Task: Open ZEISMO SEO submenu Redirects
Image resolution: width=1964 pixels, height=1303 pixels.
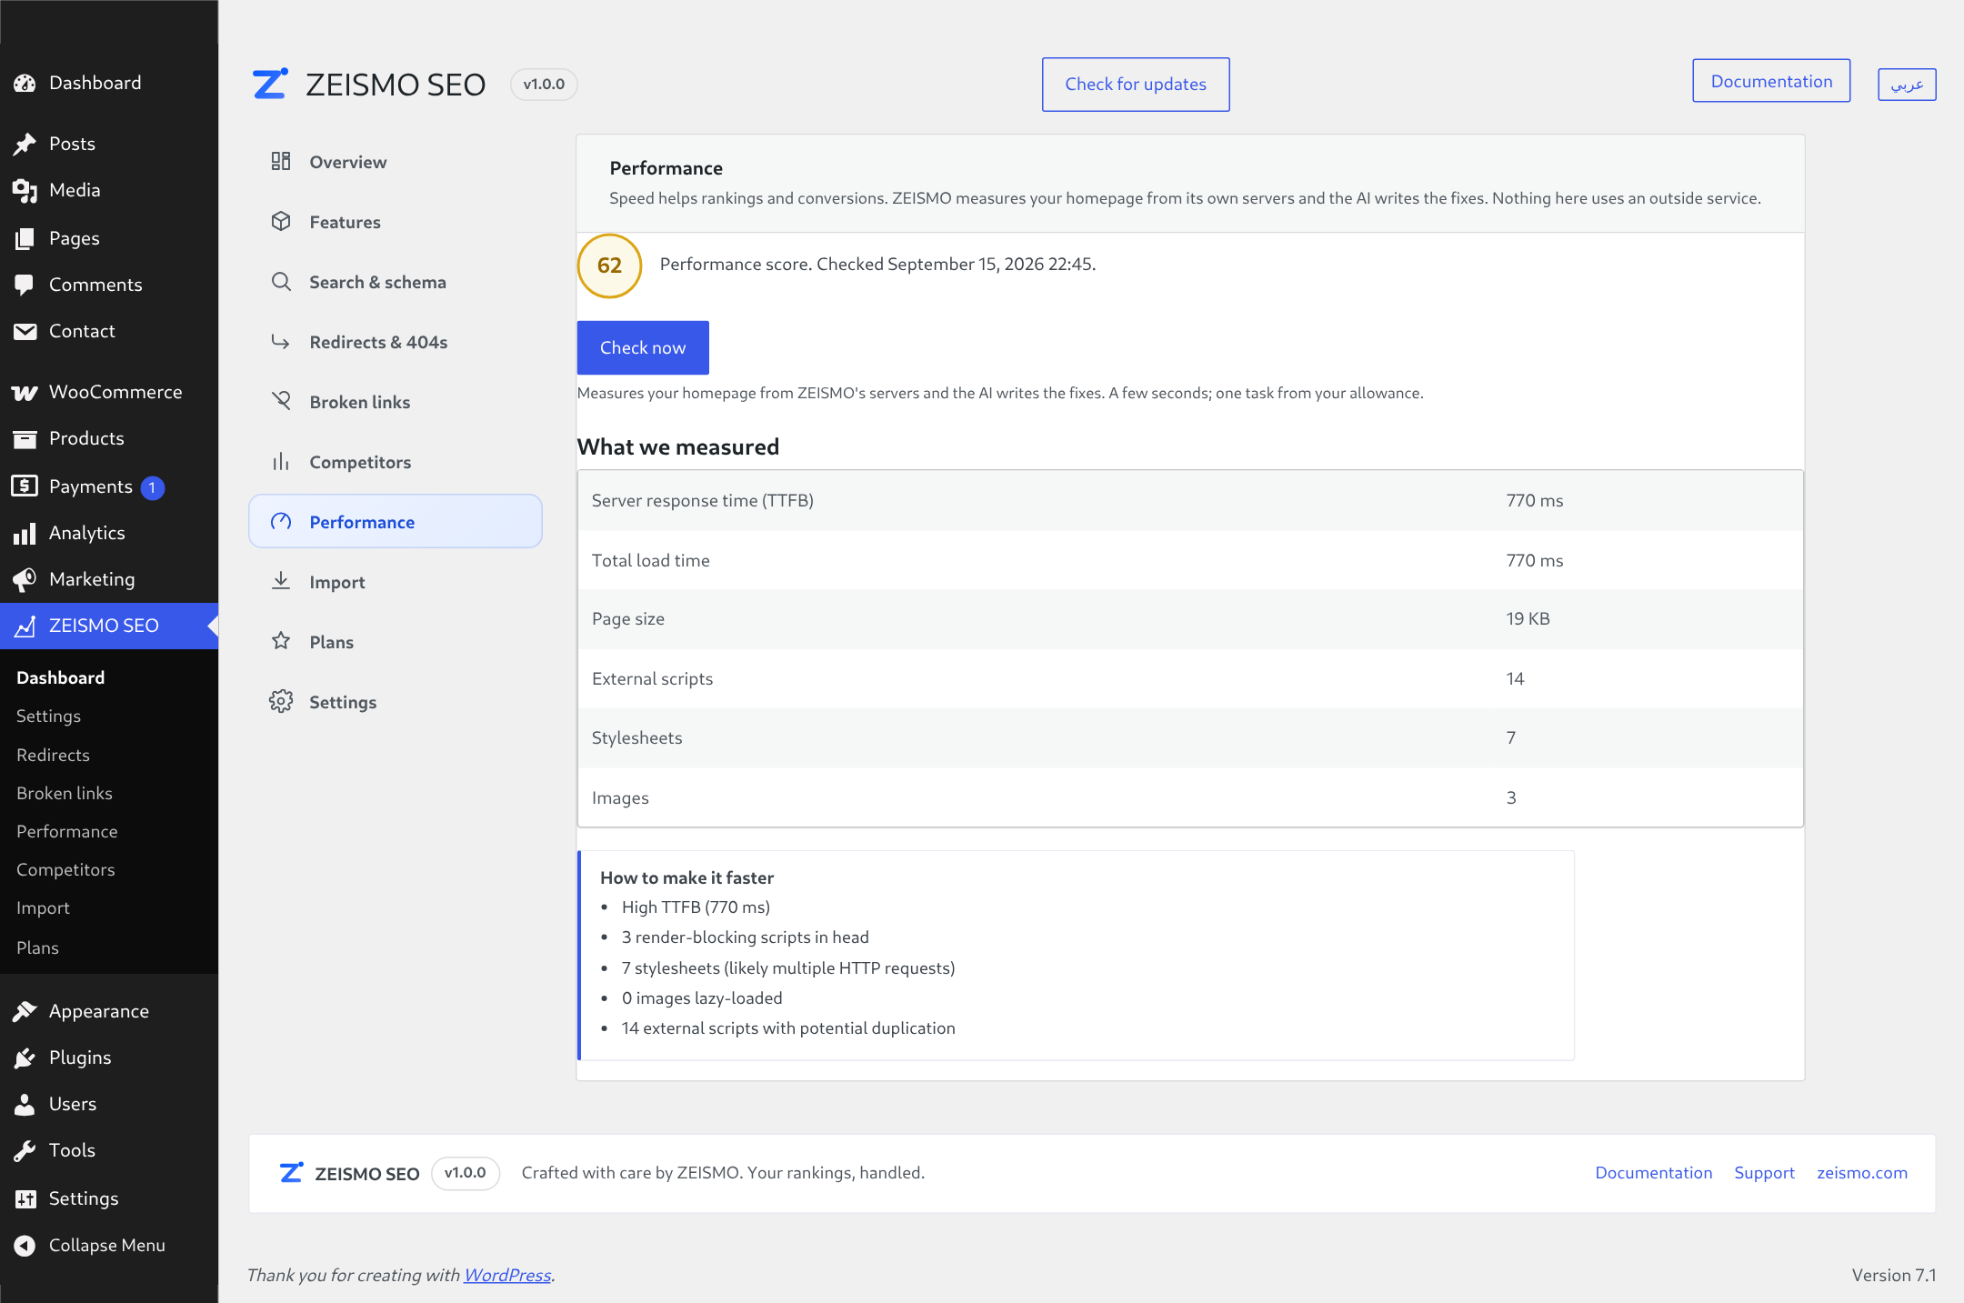Action: 53,755
